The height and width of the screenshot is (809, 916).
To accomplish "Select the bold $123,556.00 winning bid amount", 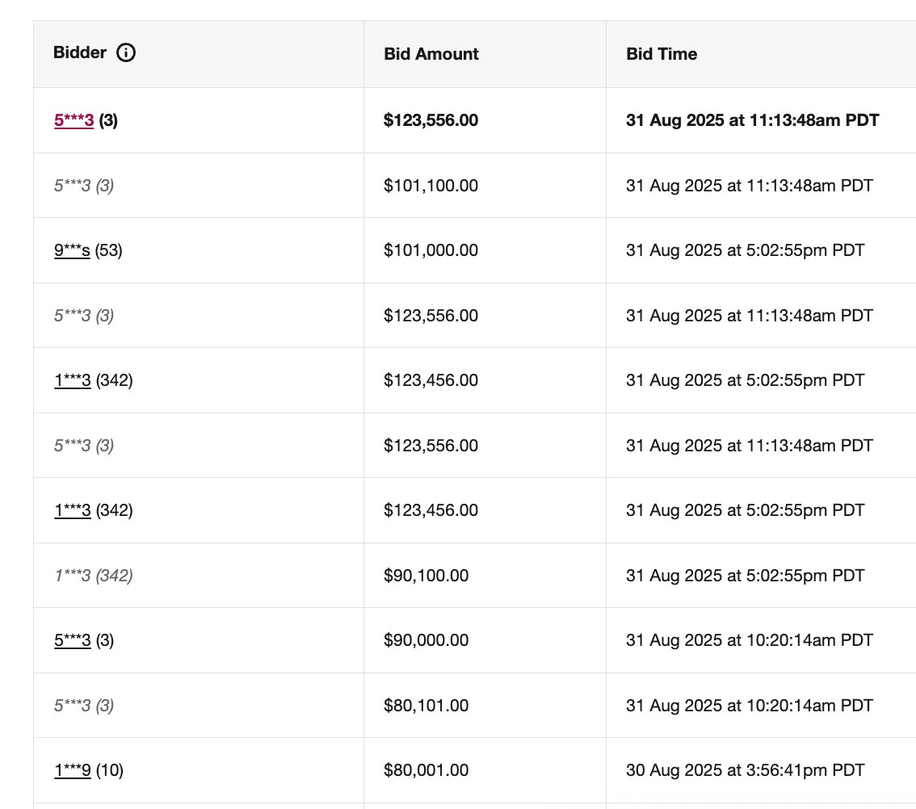I will coord(431,120).
